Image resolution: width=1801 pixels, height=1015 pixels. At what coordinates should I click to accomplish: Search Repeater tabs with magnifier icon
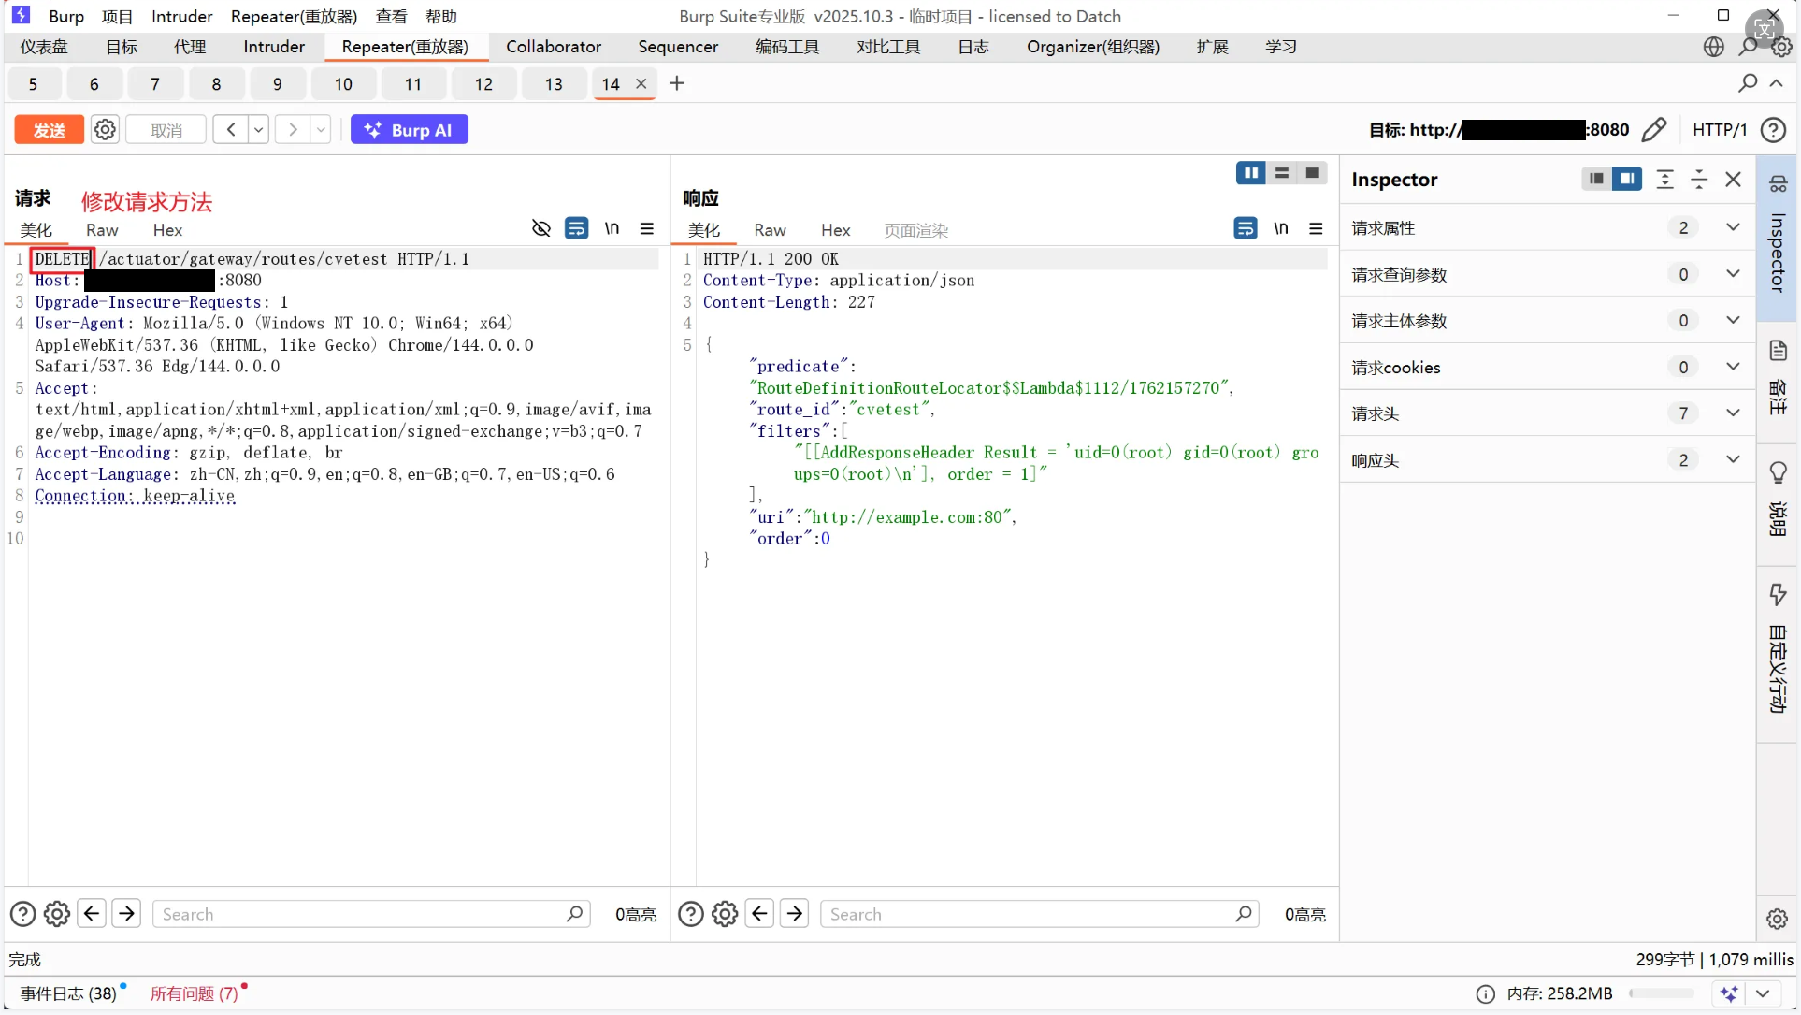pyautogui.click(x=1747, y=84)
